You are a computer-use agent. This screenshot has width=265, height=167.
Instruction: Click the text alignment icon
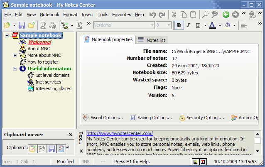[x=244, y=25]
